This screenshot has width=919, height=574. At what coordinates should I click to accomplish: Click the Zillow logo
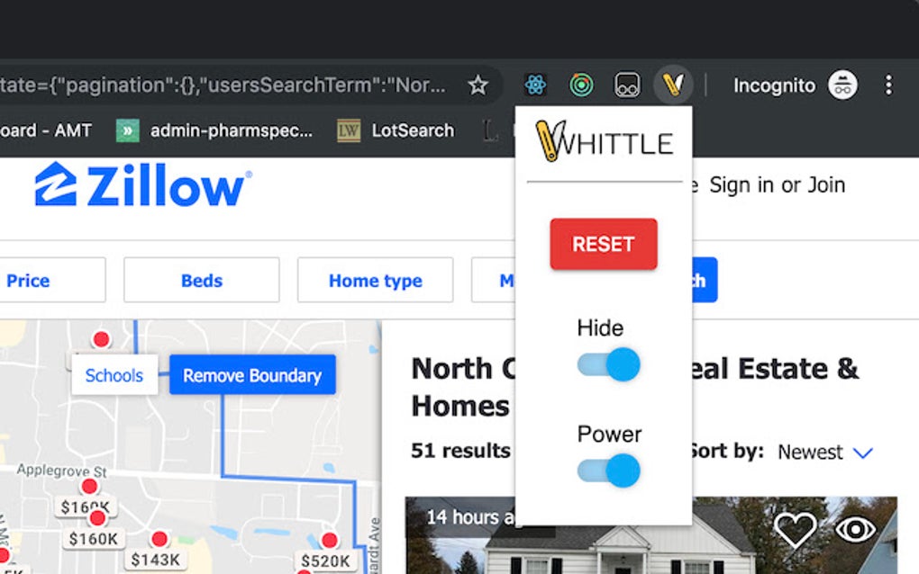coord(140,186)
